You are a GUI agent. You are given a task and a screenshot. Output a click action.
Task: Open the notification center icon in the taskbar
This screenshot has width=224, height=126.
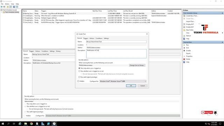(220, 124)
